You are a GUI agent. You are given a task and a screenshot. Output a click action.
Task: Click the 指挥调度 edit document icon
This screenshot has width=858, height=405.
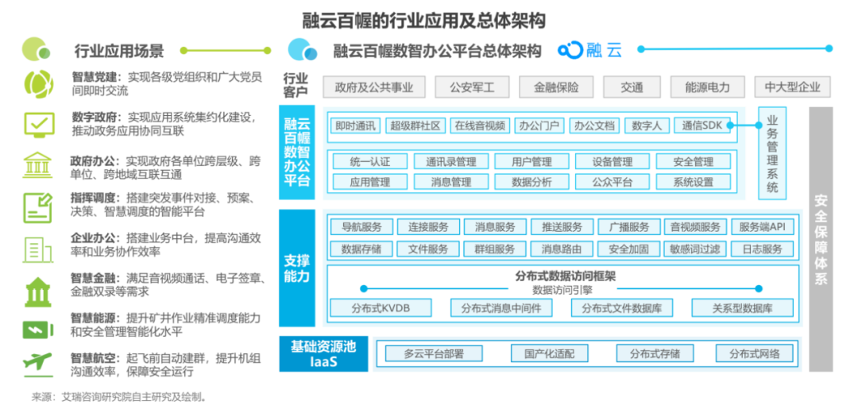point(38,207)
